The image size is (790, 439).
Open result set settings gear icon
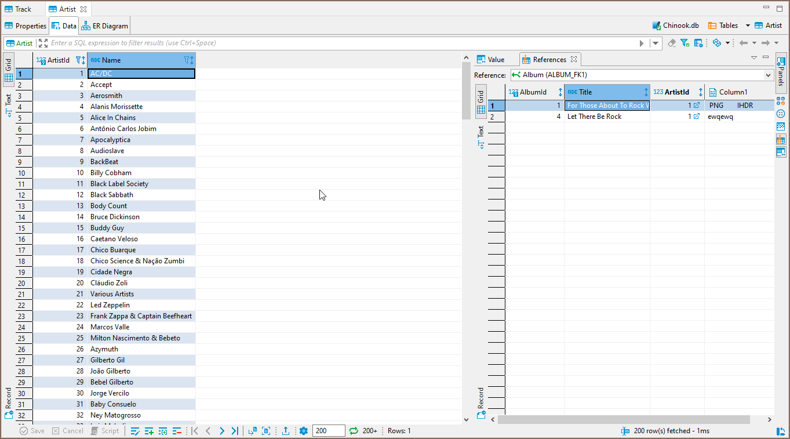(x=303, y=431)
